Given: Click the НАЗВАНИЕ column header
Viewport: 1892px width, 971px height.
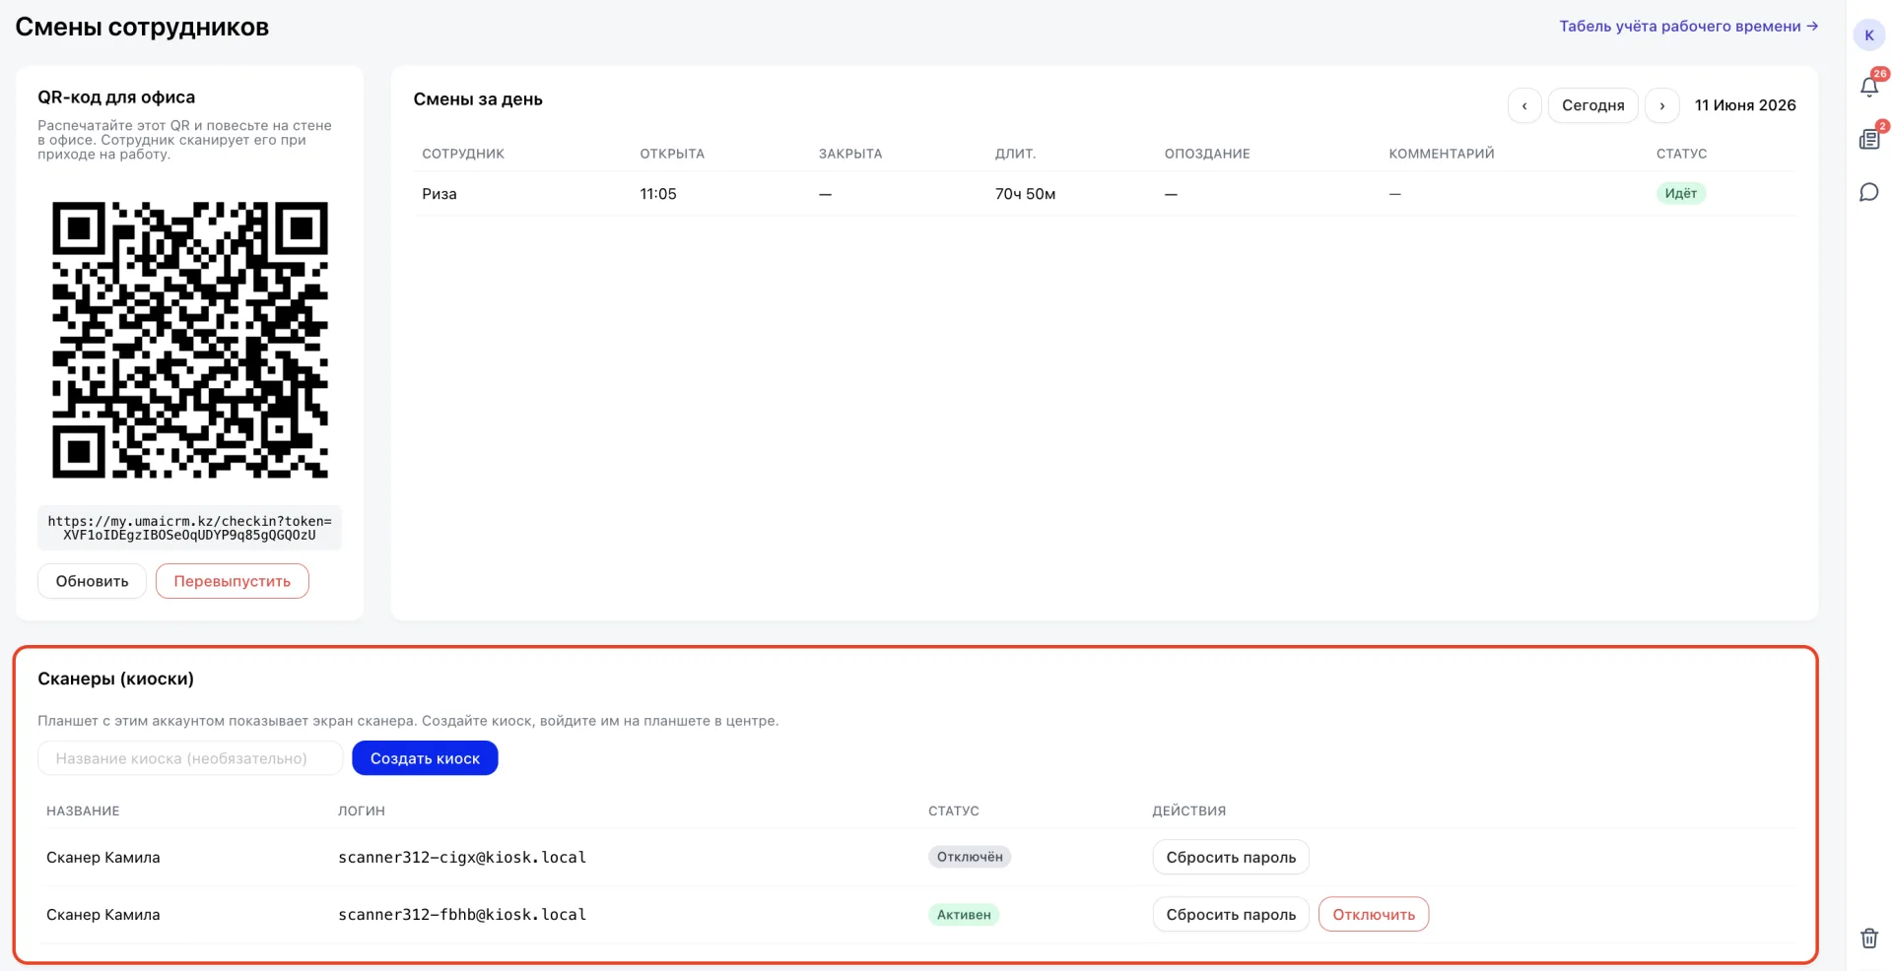Looking at the screenshot, I should point(83,811).
